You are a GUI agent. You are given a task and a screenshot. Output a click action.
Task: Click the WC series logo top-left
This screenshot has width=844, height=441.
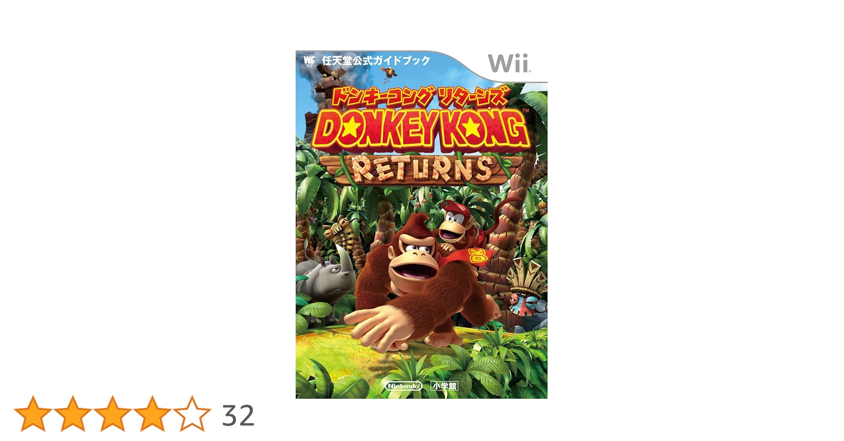coord(309,60)
